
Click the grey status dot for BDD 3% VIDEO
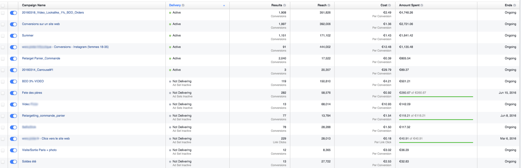pyautogui.click(x=170, y=81)
